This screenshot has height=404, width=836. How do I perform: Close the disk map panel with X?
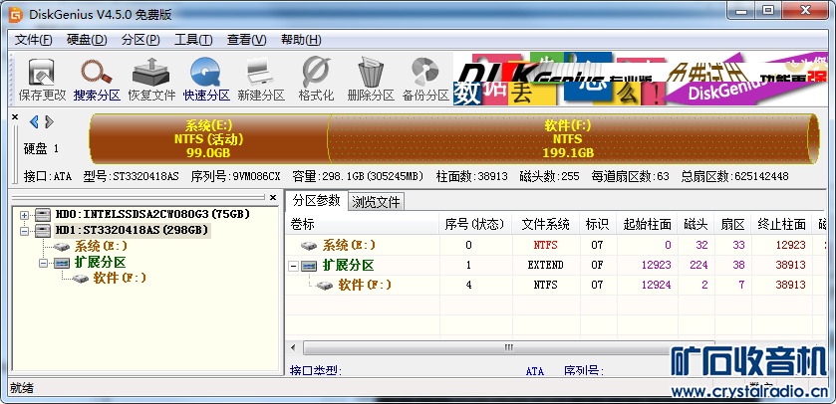click(14, 116)
